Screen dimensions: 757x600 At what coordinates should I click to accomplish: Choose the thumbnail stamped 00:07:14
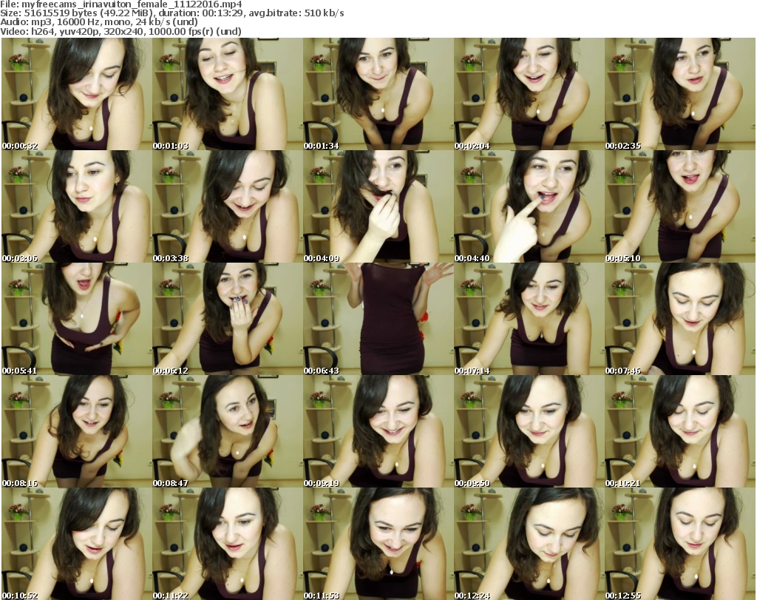point(529,319)
